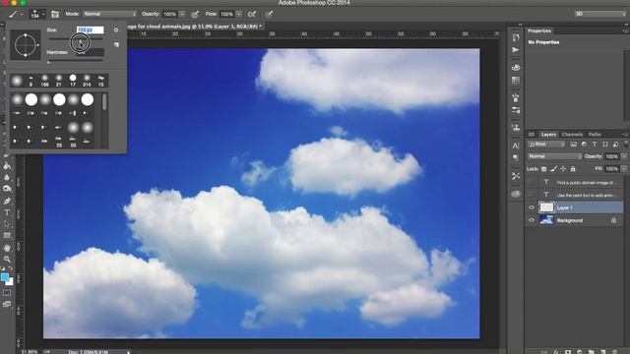Select the Path Selection arrow tool
Image resolution: width=630 pixels, height=354 pixels.
click(x=7, y=224)
